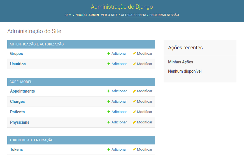This screenshot has width=244, height=161.
Task: Open the Usuários model list
Action: click(18, 64)
